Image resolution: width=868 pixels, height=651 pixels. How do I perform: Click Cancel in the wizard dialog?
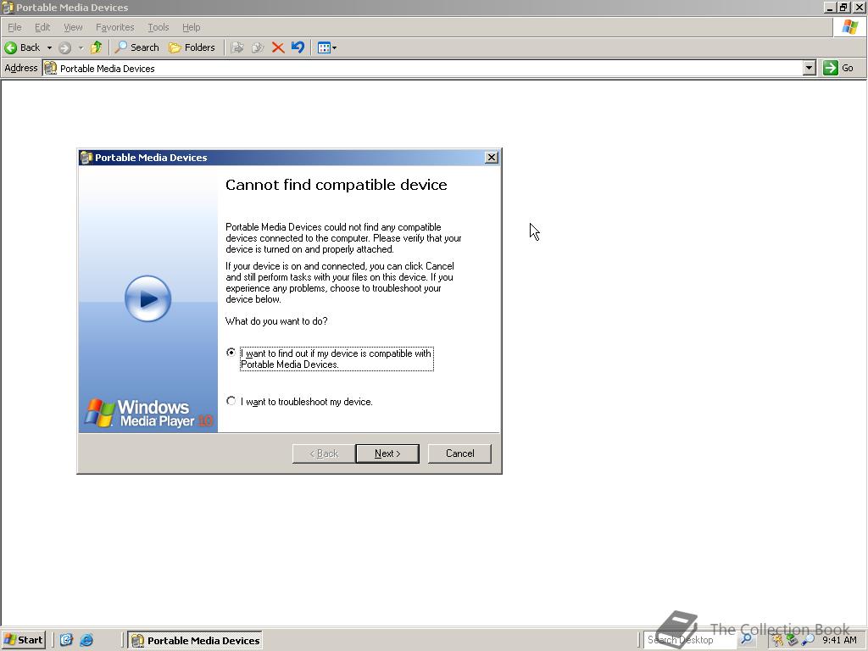pos(459,453)
